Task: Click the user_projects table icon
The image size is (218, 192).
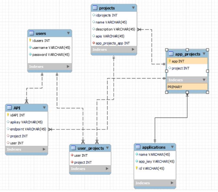Action: 74,148
